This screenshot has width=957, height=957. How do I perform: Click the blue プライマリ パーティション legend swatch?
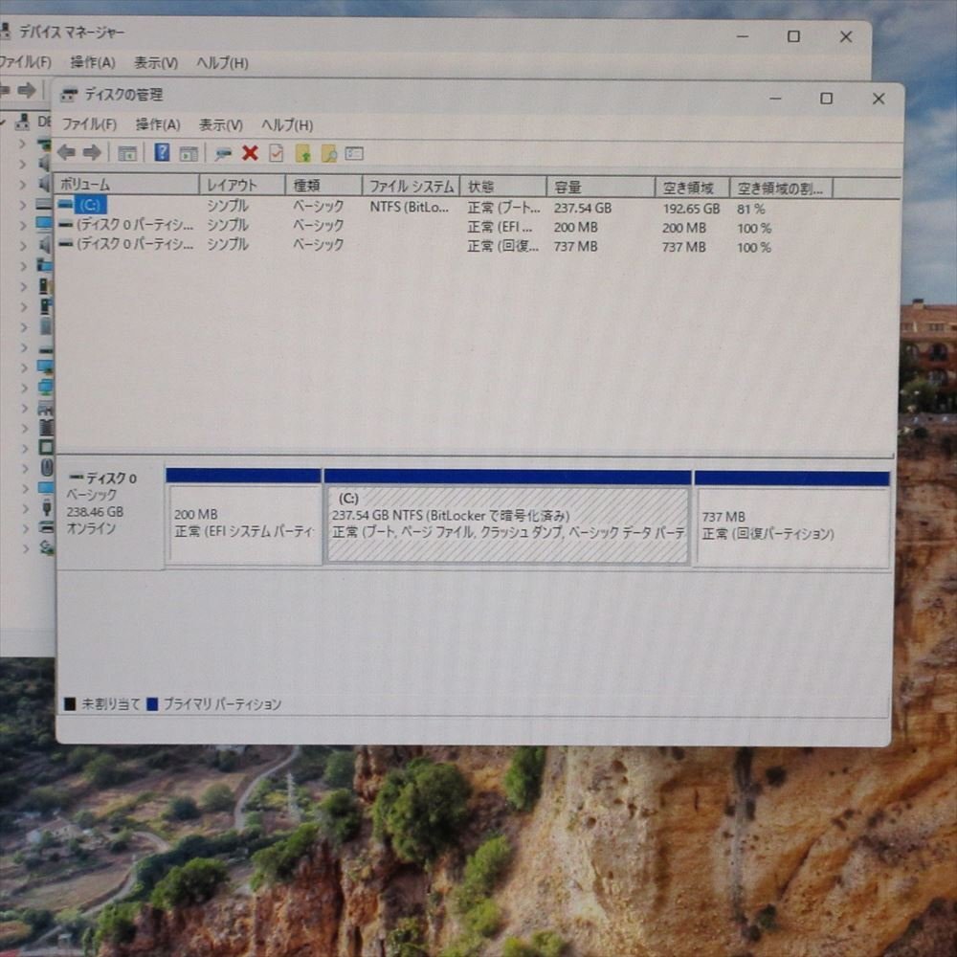pos(152,704)
